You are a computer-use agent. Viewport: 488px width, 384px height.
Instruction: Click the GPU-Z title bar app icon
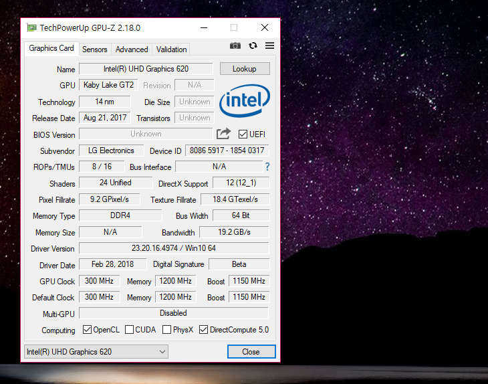(x=31, y=27)
